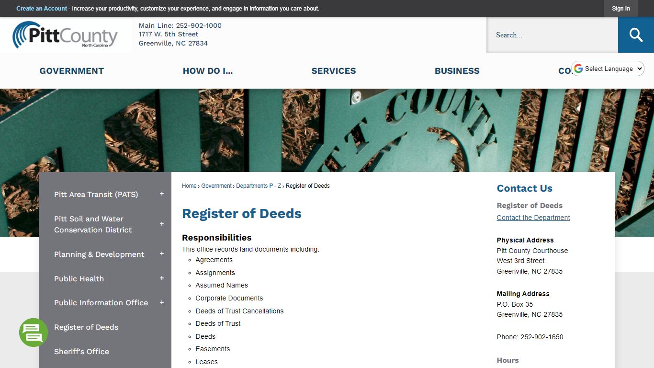
Task: Open Register of Deeds sidebar item
Action: (86, 327)
